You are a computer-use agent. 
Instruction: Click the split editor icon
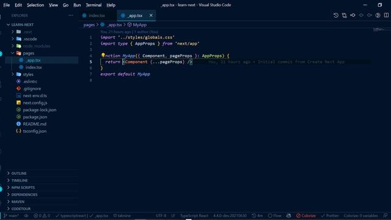(x=386, y=15)
